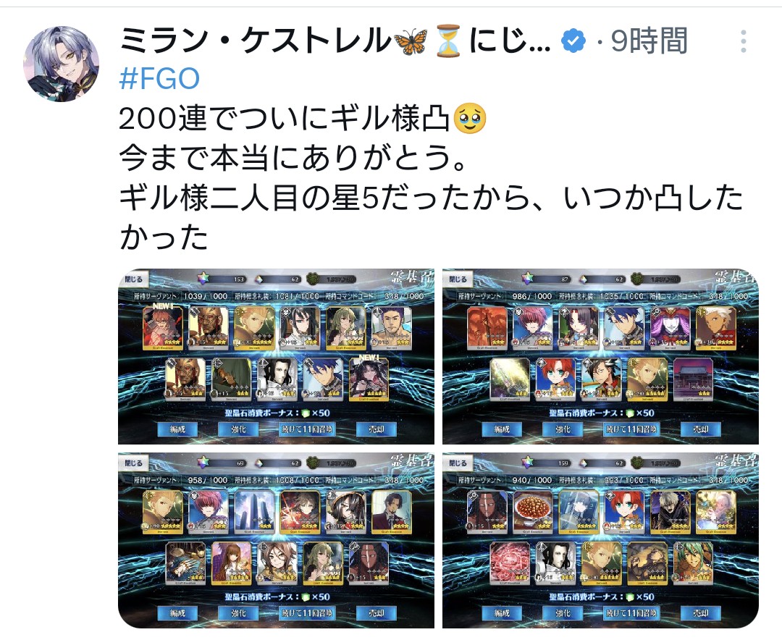Open the bottom-right summon result image

(x=600, y=540)
